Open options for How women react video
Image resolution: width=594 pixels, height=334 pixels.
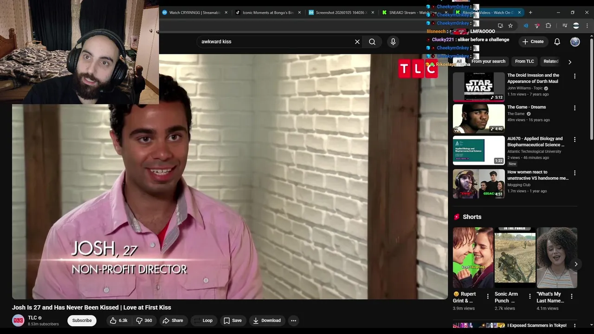pyautogui.click(x=575, y=173)
